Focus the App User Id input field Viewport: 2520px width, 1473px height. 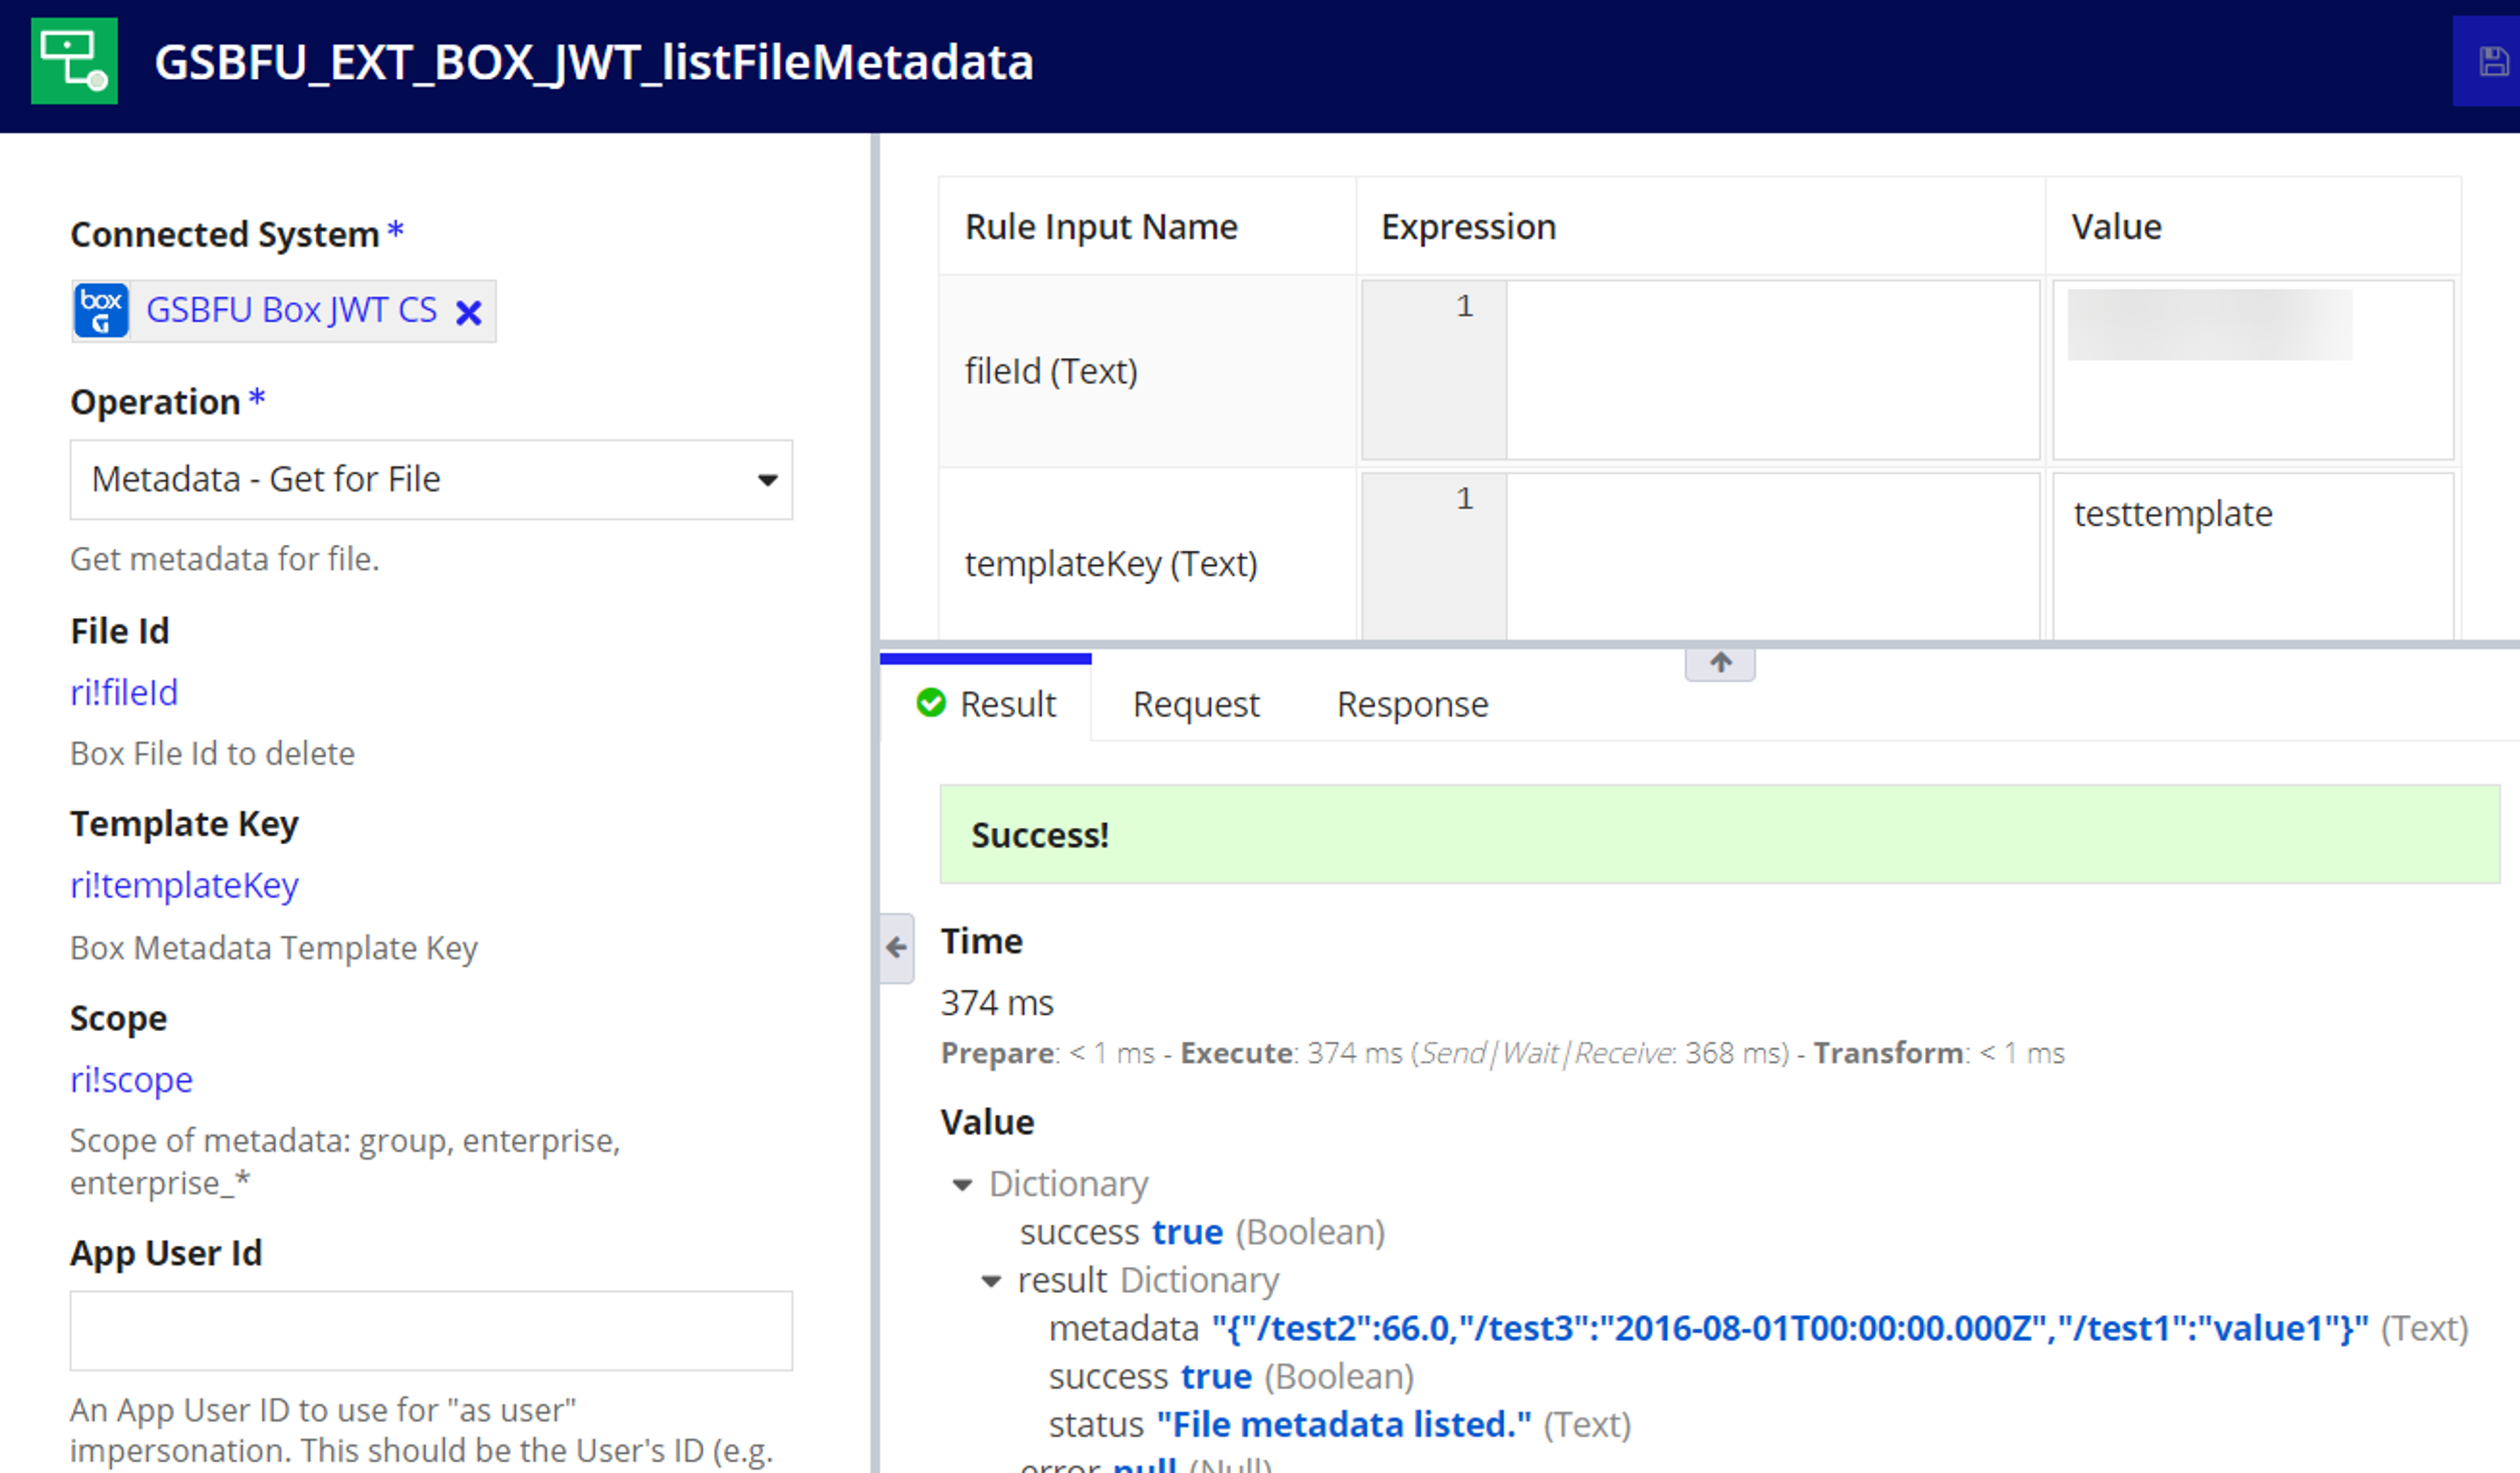click(431, 1331)
